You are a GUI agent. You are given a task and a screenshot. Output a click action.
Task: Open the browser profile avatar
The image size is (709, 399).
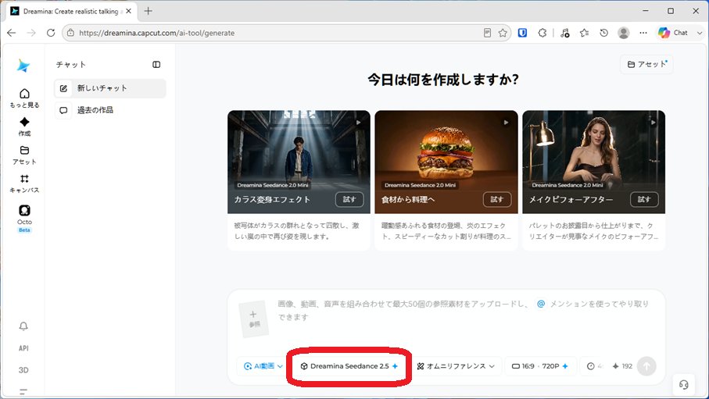coord(624,33)
